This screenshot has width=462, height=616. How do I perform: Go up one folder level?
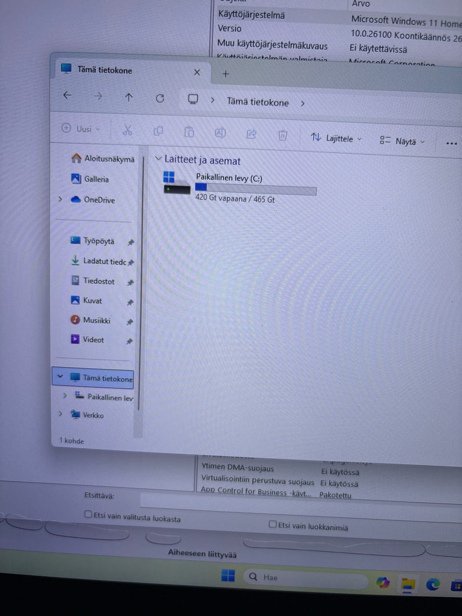click(128, 97)
